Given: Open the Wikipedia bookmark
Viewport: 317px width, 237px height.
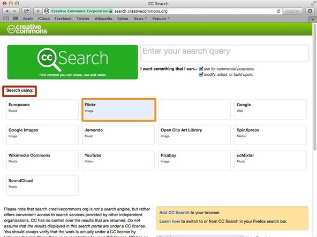Looking at the screenshot, I should pos(103,19).
